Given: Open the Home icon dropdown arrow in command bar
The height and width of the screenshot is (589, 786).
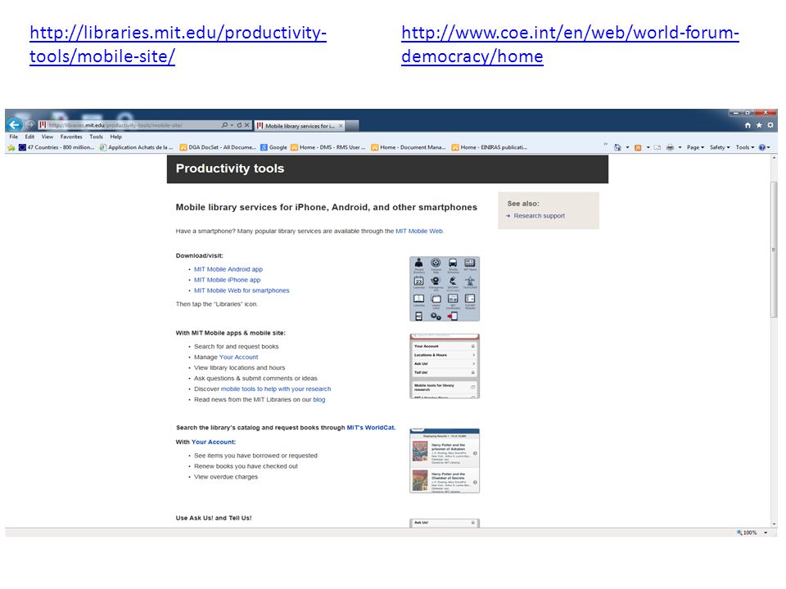Looking at the screenshot, I should 628,147.
